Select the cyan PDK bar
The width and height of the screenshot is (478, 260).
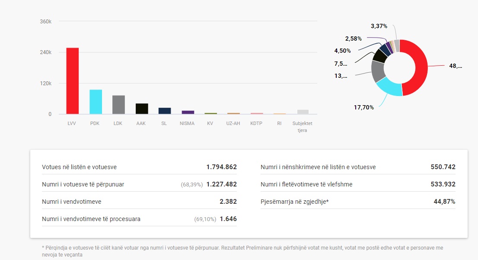[96, 102]
